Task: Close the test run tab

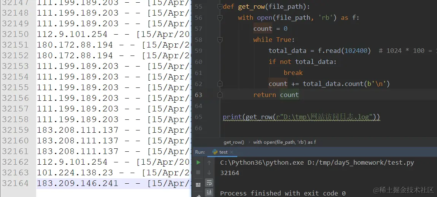Action: click(x=232, y=152)
